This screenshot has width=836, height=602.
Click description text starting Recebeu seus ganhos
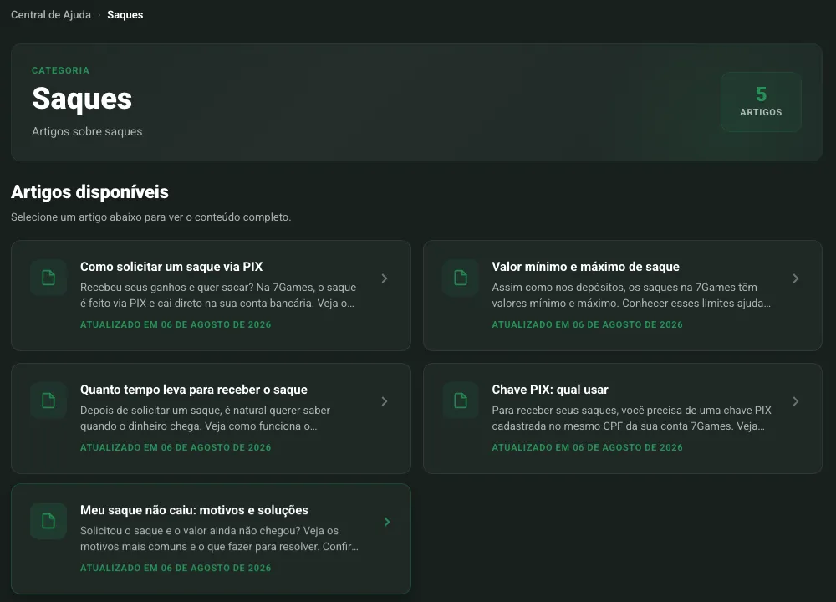(218, 295)
